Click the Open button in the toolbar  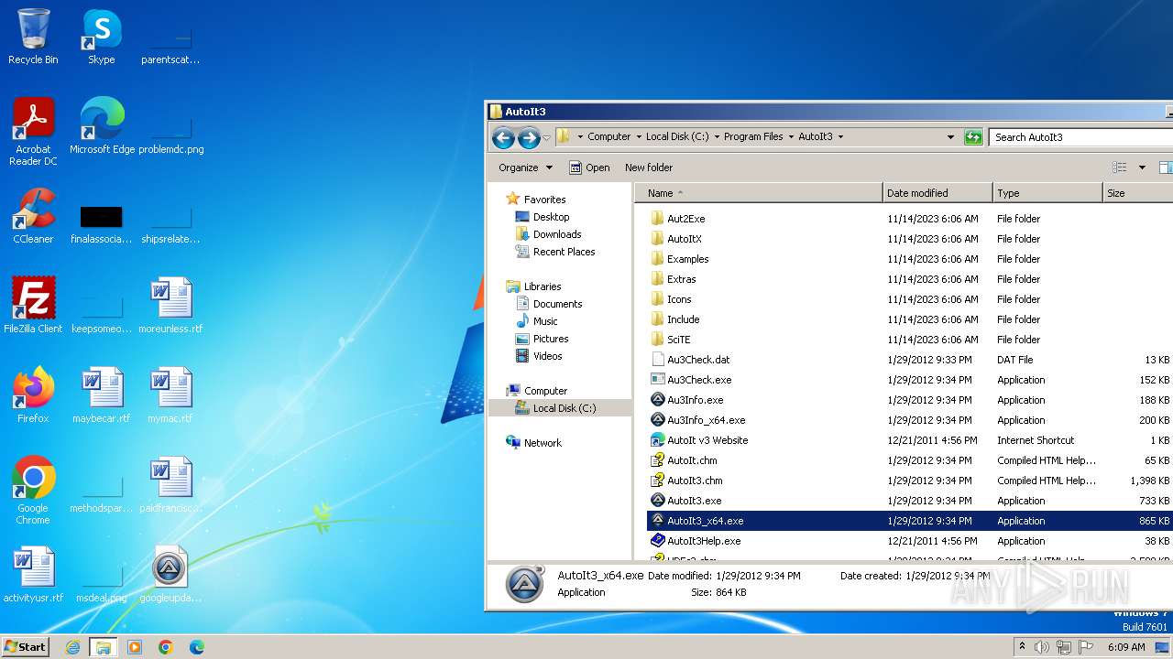point(589,167)
